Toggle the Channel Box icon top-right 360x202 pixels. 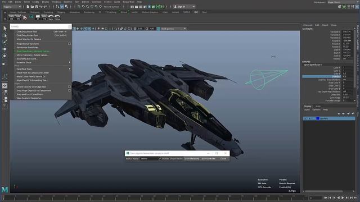click(357, 7)
